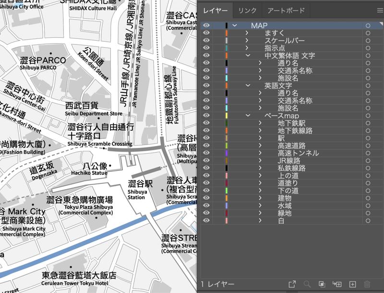The width and height of the screenshot is (384, 293).
Task: Hide the スケールバー layer
Action: tap(206, 40)
